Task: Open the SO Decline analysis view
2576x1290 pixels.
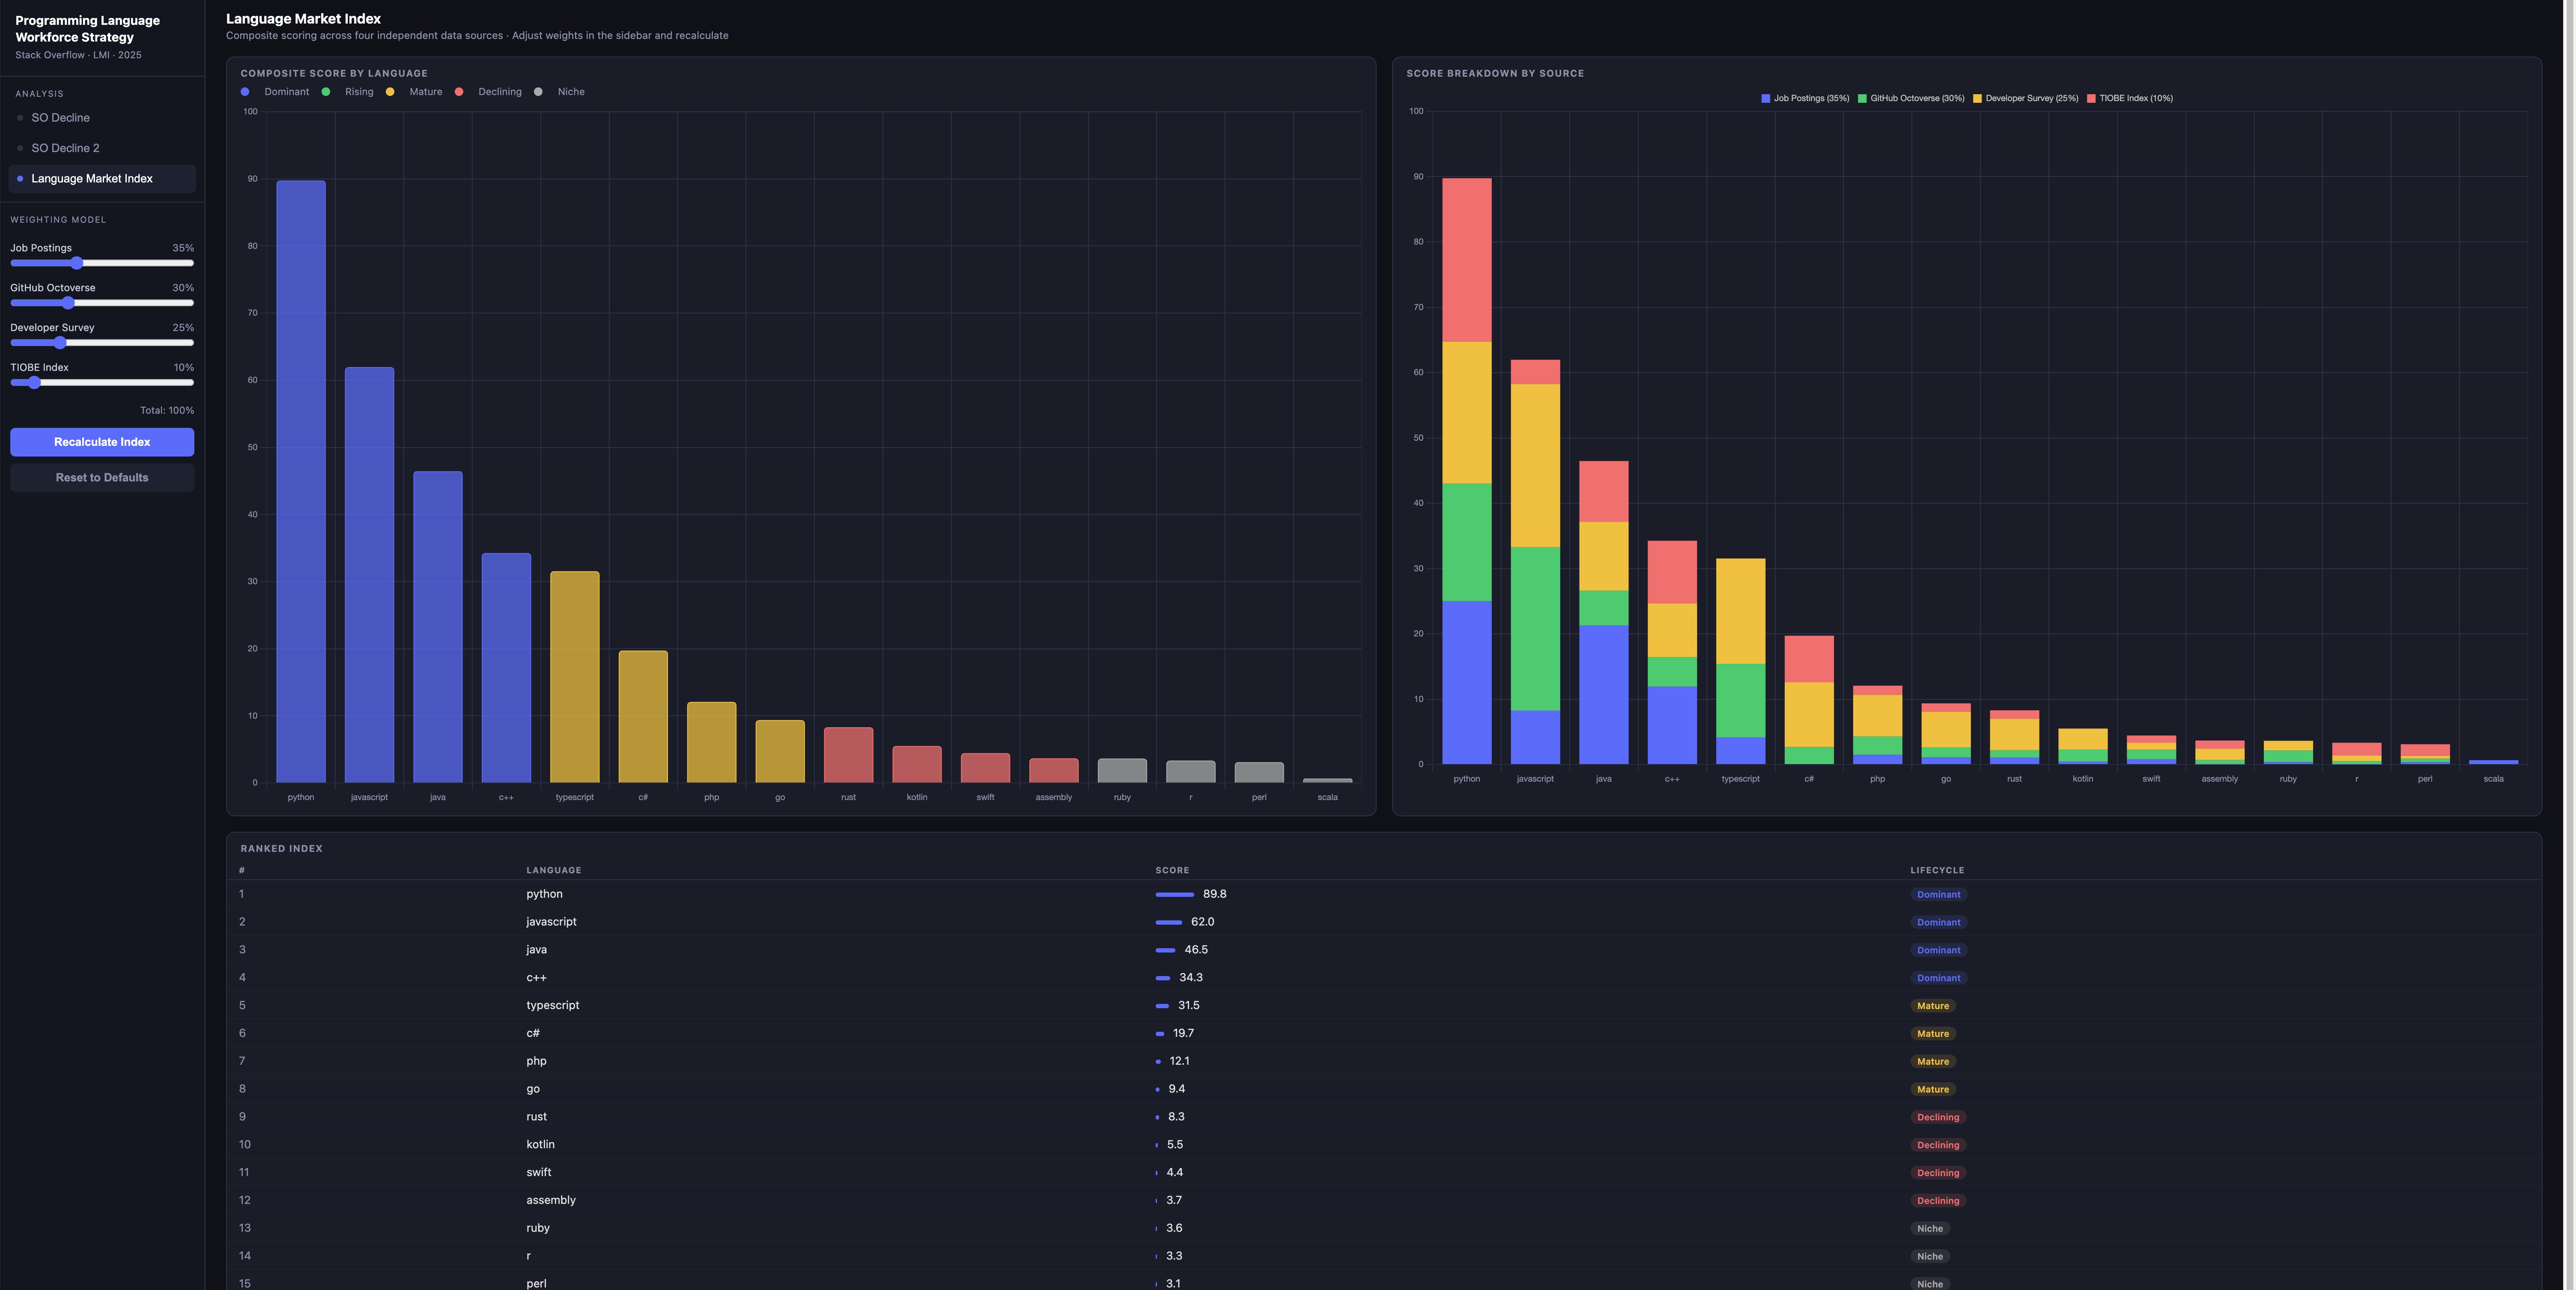Action: pos(102,118)
